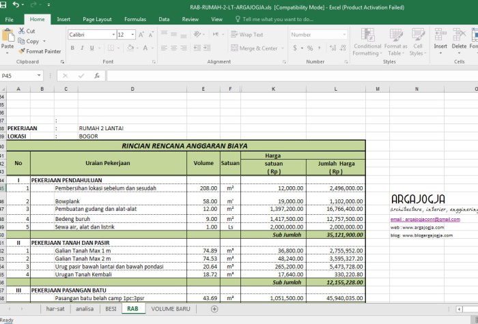Switch to the Review tab

pos(191,19)
